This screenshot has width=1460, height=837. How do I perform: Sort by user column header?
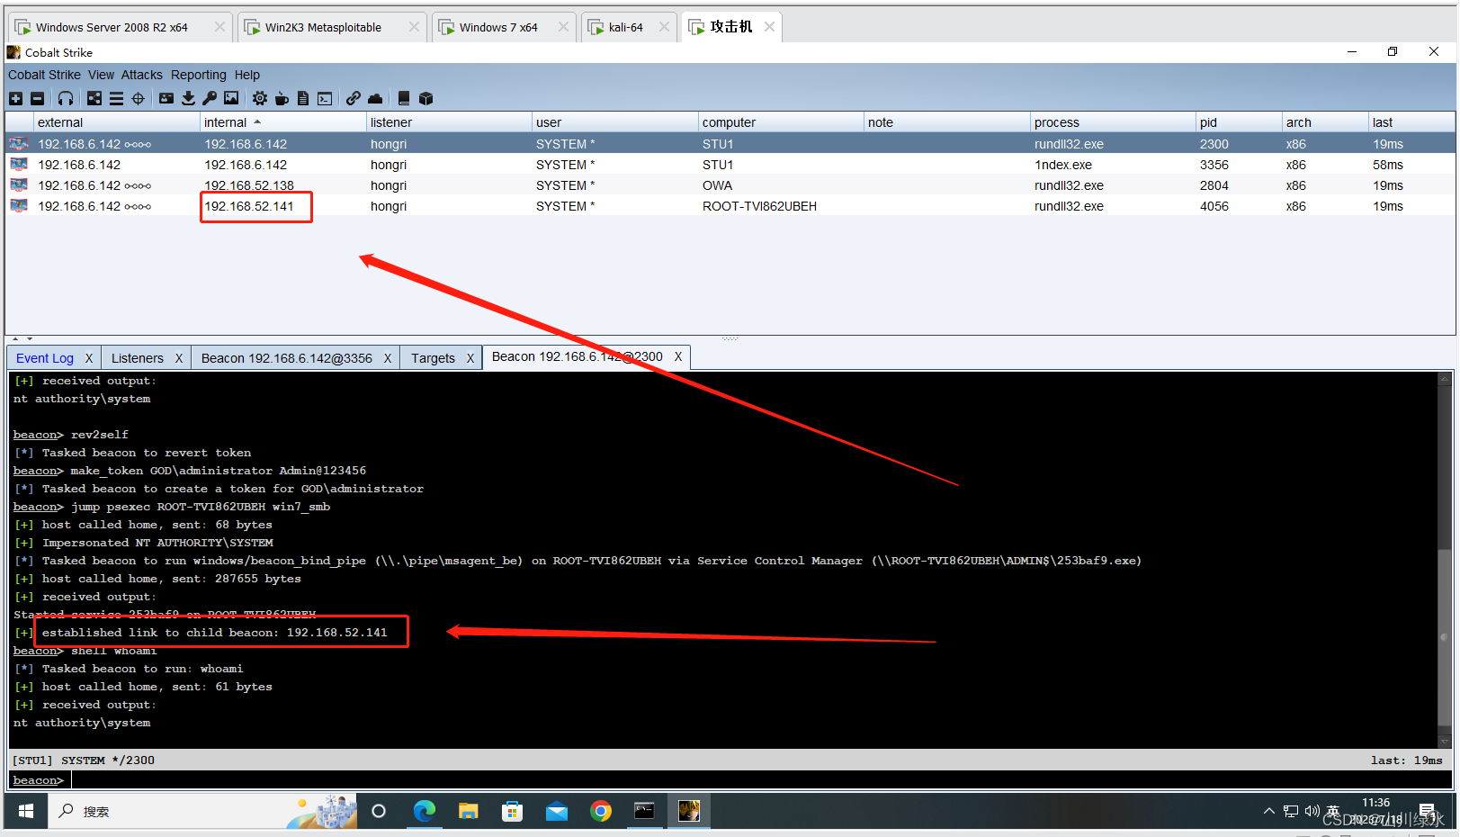615,122
